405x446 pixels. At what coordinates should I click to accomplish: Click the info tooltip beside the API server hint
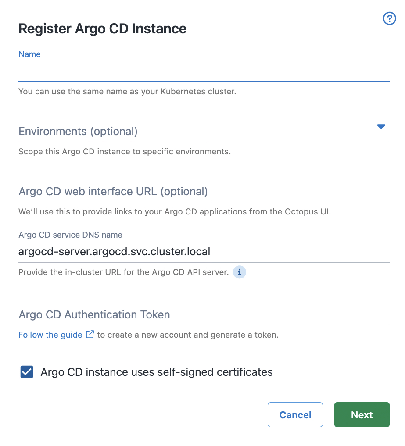tap(240, 272)
